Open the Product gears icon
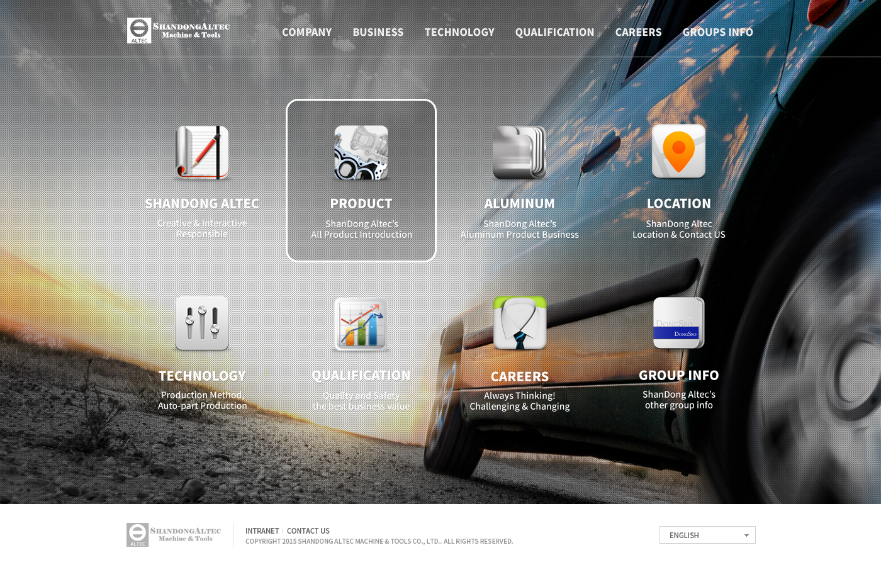881x567 pixels. coord(361,152)
